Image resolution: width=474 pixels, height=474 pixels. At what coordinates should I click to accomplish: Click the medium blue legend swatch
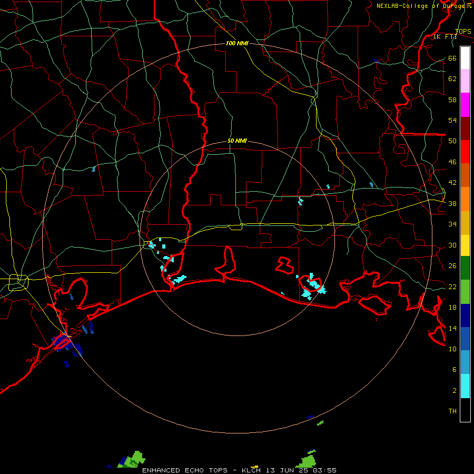click(465, 339)
